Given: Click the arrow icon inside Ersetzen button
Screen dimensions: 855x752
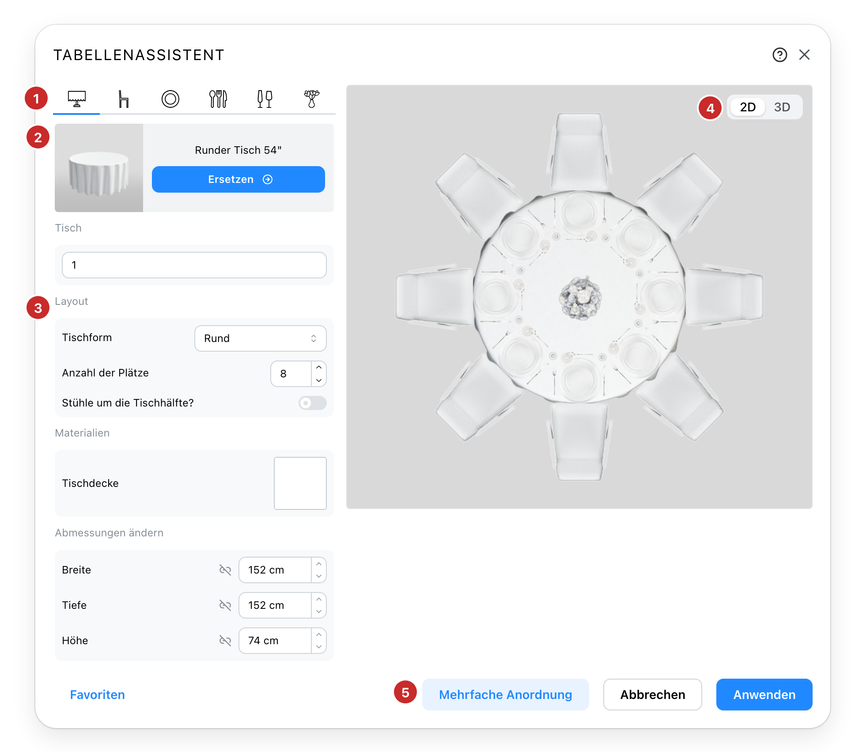Looking at the screenshot, I should click(x=268, y=179).
